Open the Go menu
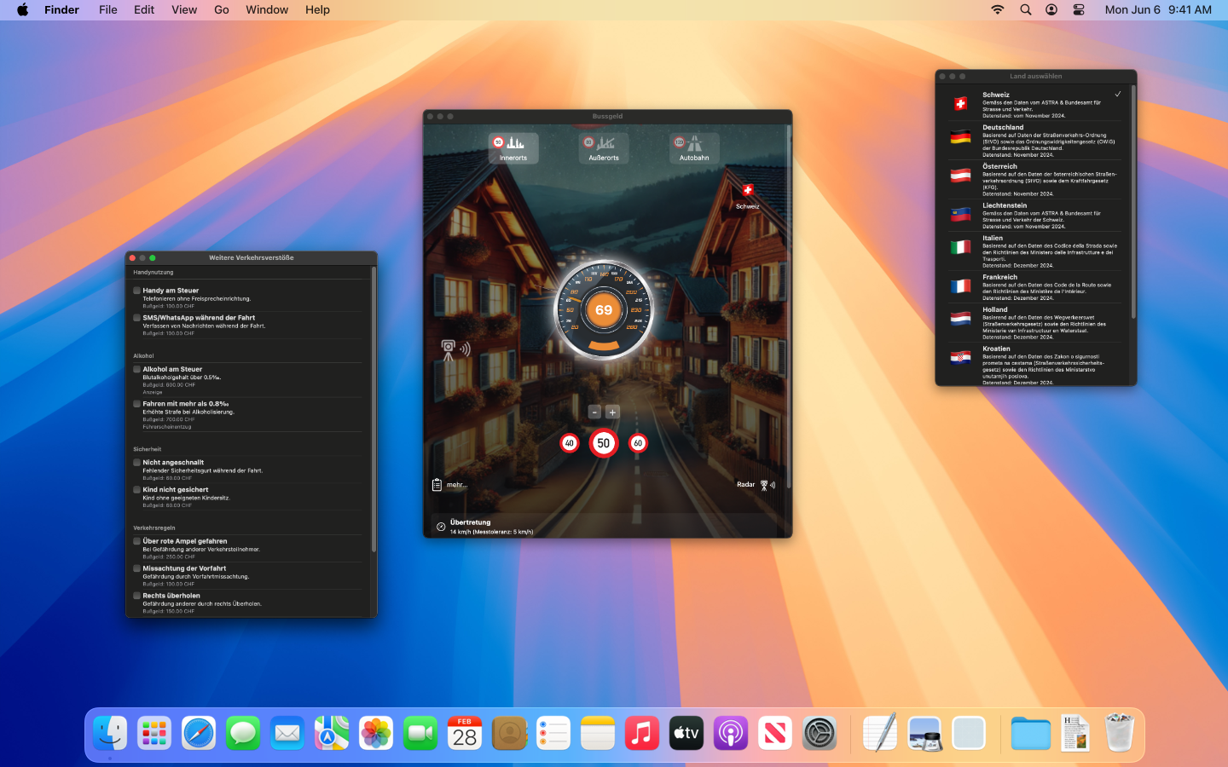This screenshot has height=767, width=1228. [222, 9]
